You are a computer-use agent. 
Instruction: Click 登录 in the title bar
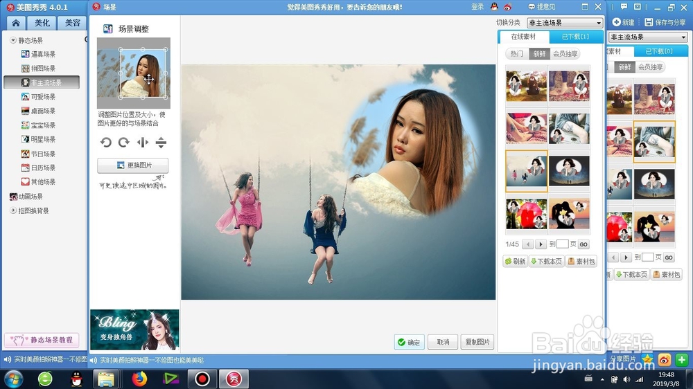pos(477,7)
